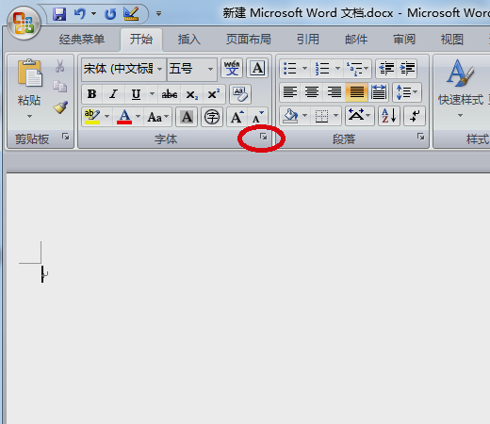Select the Format Painter brush
490x424 pixels.
[x=60, y=107]
